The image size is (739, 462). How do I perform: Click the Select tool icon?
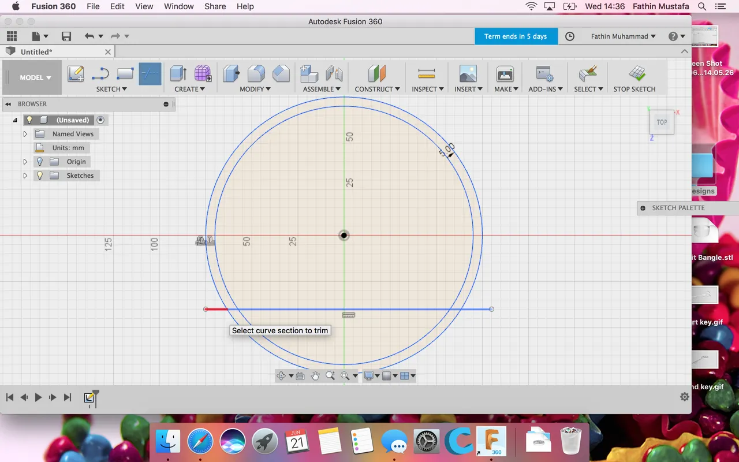(x=588, y=73)
